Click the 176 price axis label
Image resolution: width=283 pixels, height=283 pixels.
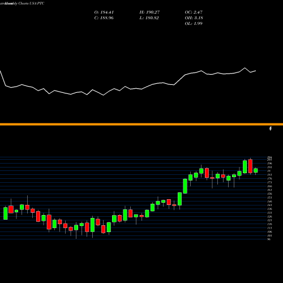[269, 178]
